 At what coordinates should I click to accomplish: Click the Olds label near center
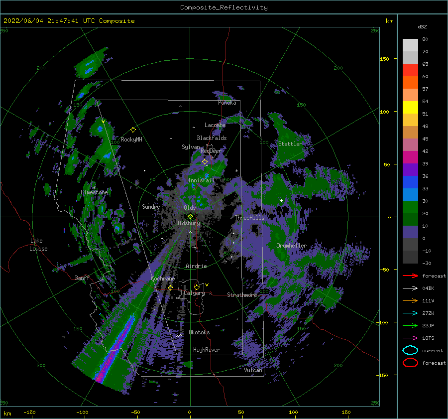point(190,208)
